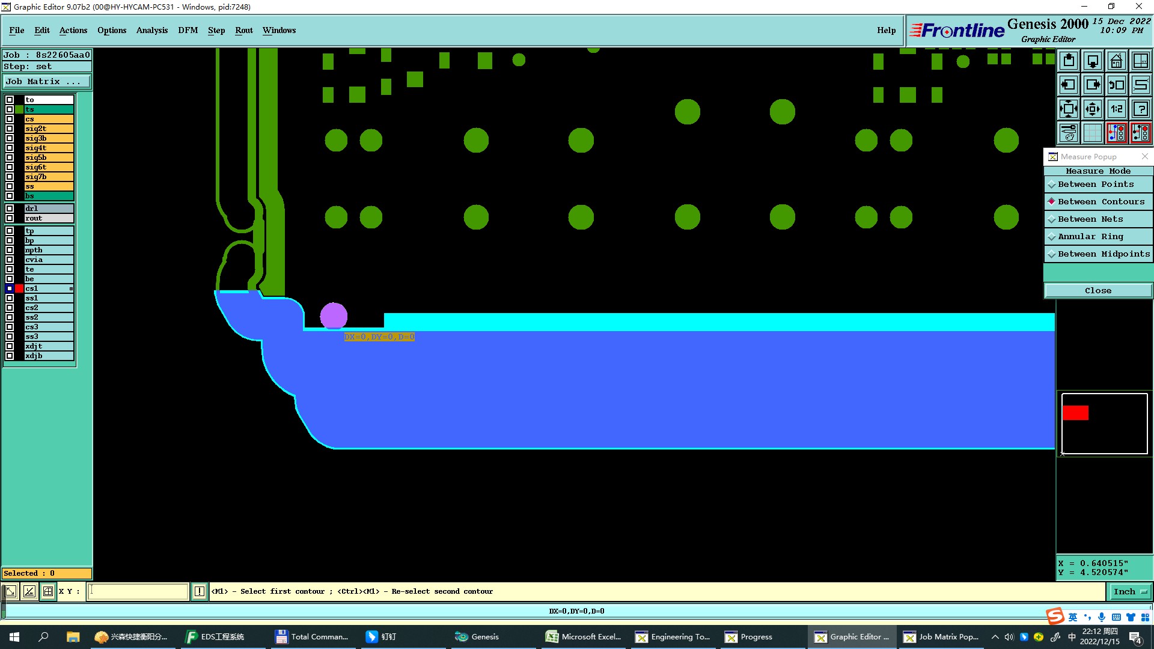Click the zoom-in expand arrows icon
The width and height of the screenshot is (1154, 649).
click(x=1069, y=109)
